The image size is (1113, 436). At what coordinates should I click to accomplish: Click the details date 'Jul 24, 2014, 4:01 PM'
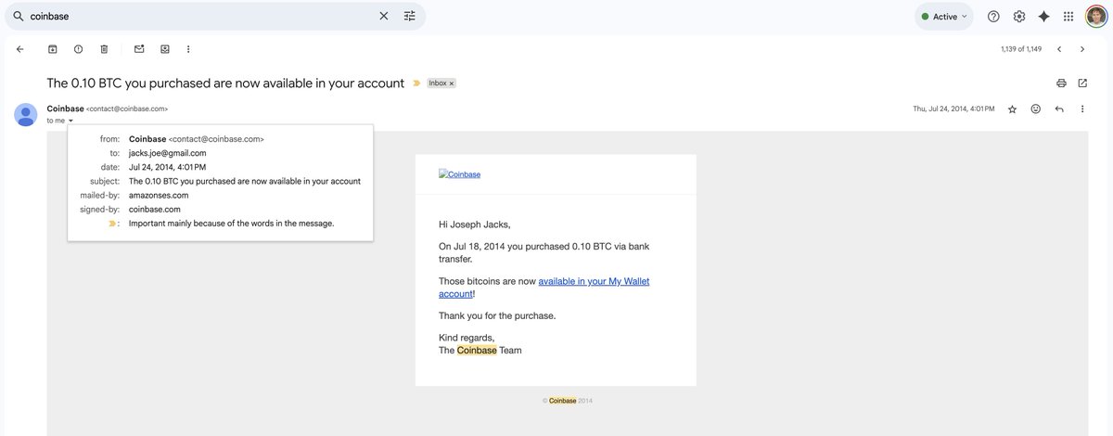pyautogui.click(x=168, y=167)
